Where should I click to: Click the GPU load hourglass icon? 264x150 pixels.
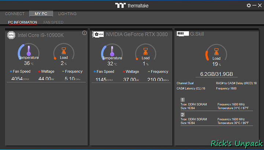(146, 51)
